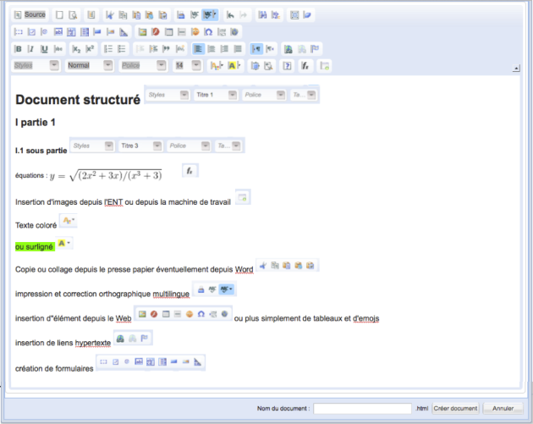The image size is (533, 424).
Task: Select all content icon
Action: click(x=294, y=14)
